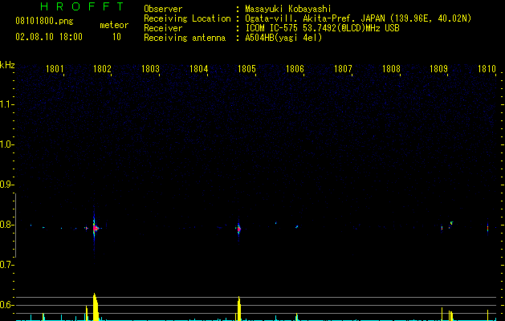The width and height of the screenshot is (505, 321).
Task: Click the meteor count value 10
Action: [116, 37]
